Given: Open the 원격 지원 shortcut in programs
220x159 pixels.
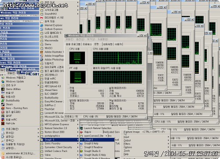Looking at the screenshot, I should tap(50, 22).
